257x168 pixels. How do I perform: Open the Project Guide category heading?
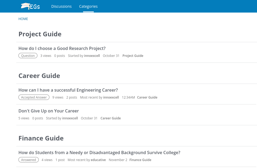pyautogui.click(x=40, y=34)
